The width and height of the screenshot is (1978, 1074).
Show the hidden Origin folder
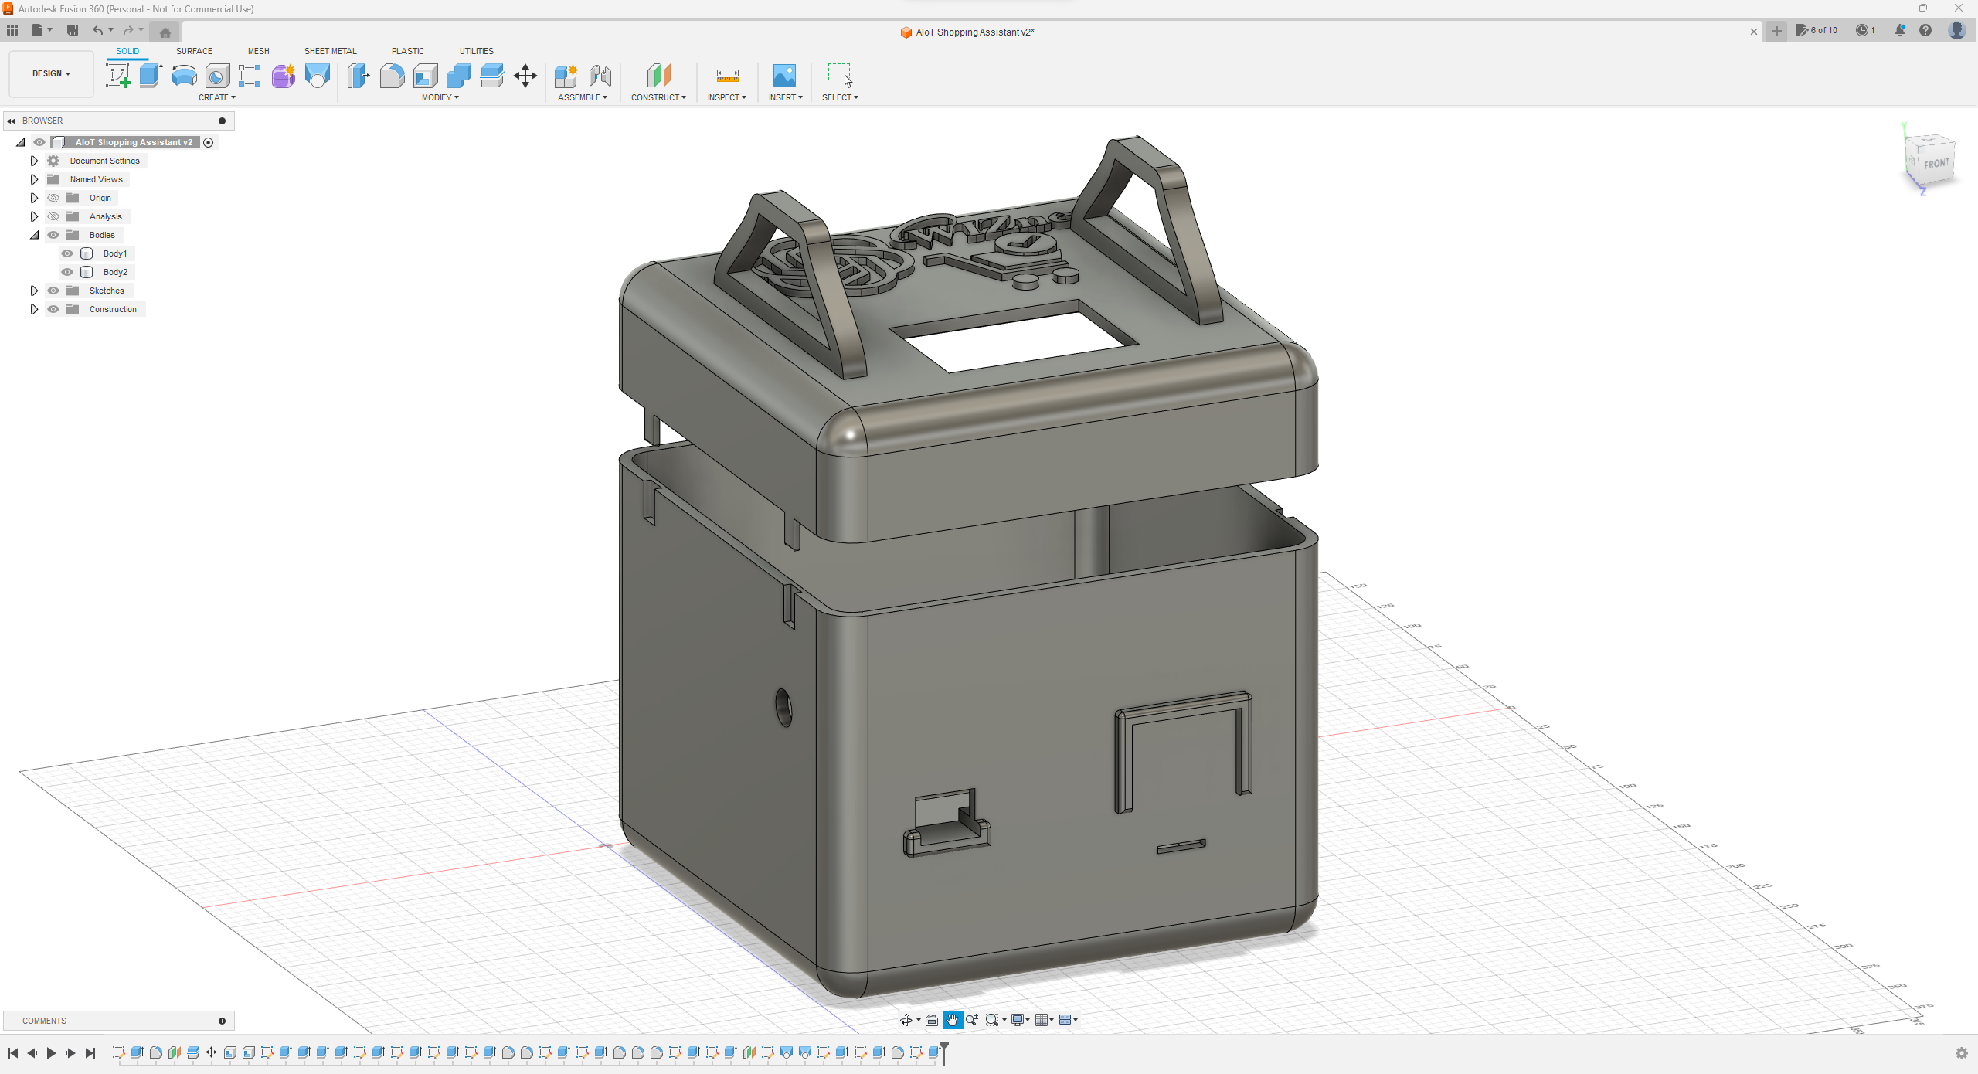point(53,198)
